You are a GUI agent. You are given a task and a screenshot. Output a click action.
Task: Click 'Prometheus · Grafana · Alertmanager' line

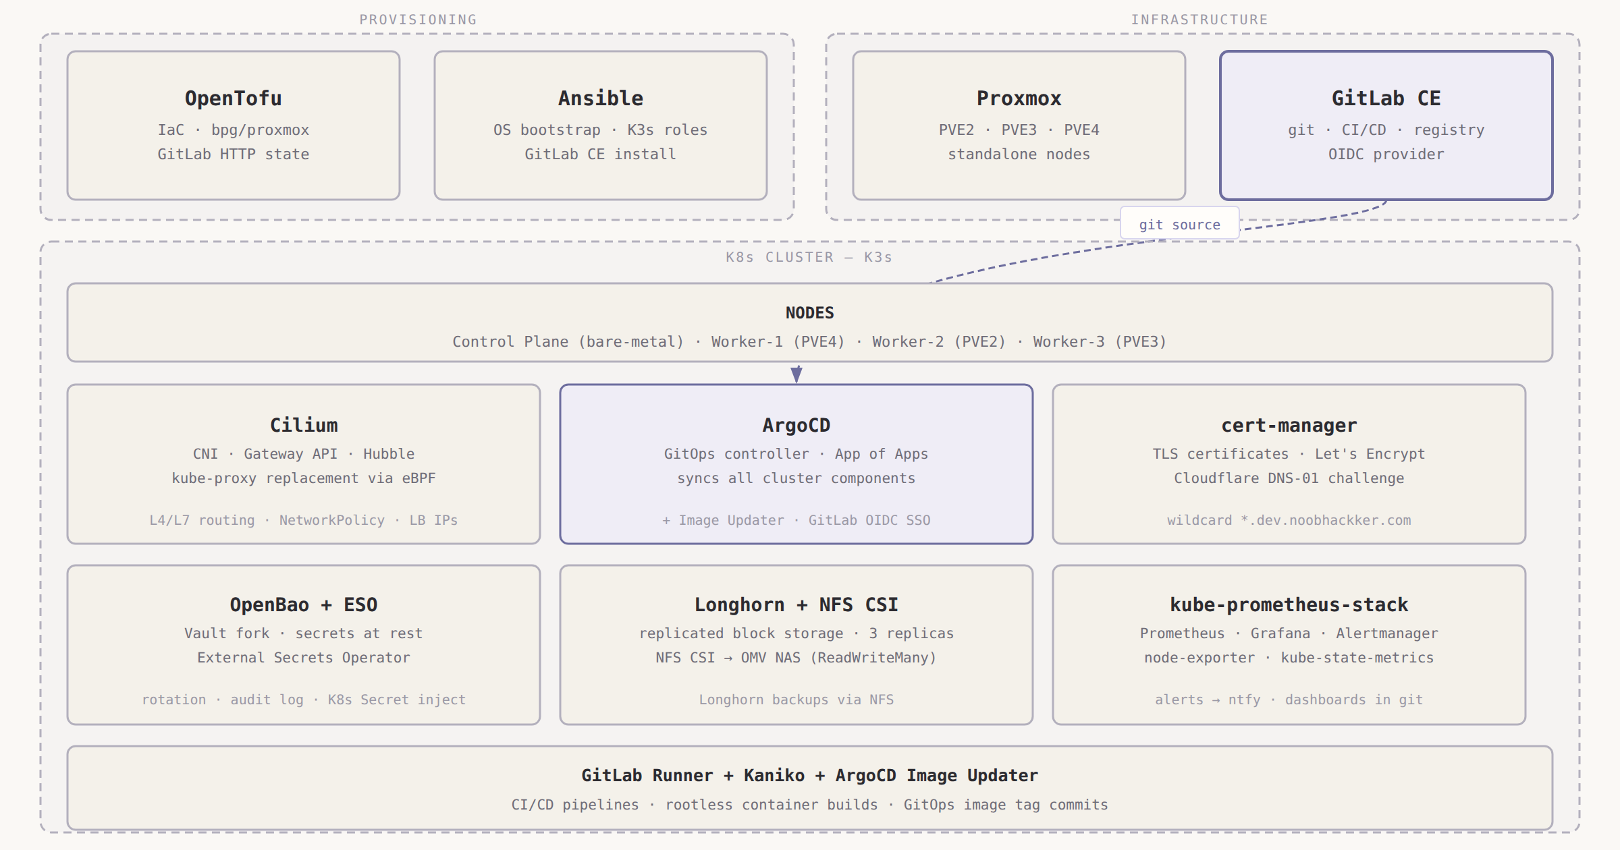coord(1289,633)
